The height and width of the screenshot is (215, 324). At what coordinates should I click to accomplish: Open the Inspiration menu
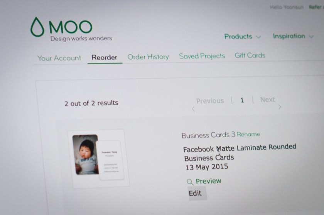coord(289,36)
